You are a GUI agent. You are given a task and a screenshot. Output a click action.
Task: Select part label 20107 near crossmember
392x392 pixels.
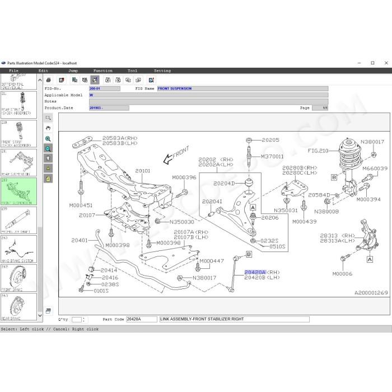point(87,215)
